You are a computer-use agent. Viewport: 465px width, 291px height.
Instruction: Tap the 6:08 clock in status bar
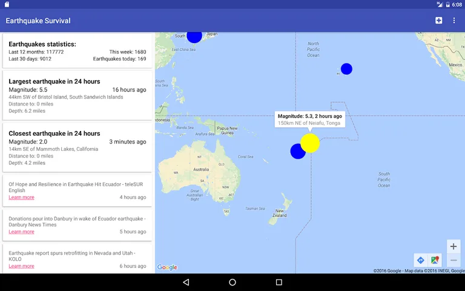click(x=457, y=4)
